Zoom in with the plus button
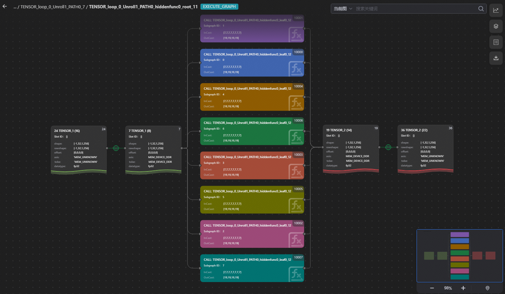Screen dimensions: 505x294 point(463,288)
